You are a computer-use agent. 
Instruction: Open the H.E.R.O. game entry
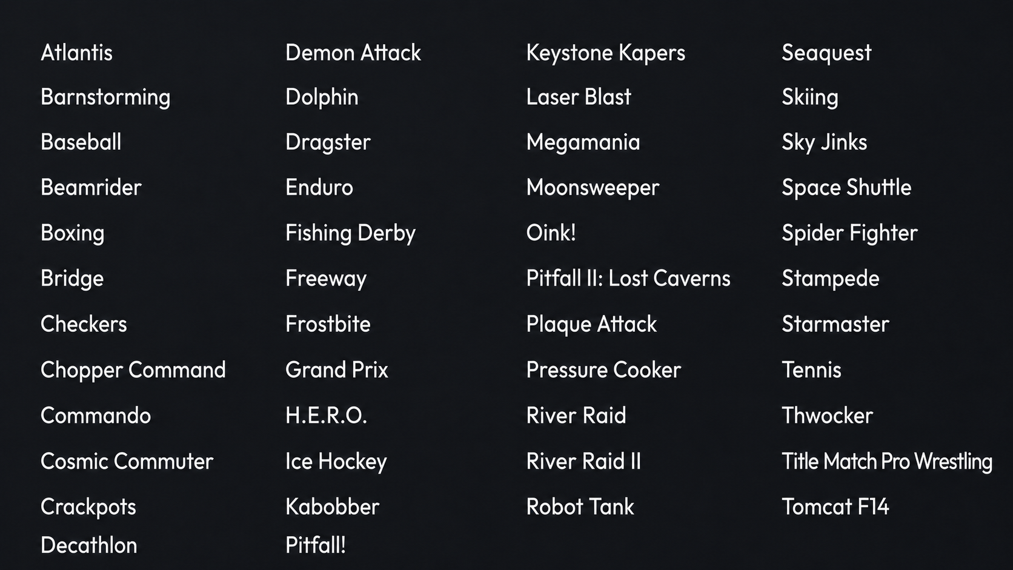pos(326,416)
